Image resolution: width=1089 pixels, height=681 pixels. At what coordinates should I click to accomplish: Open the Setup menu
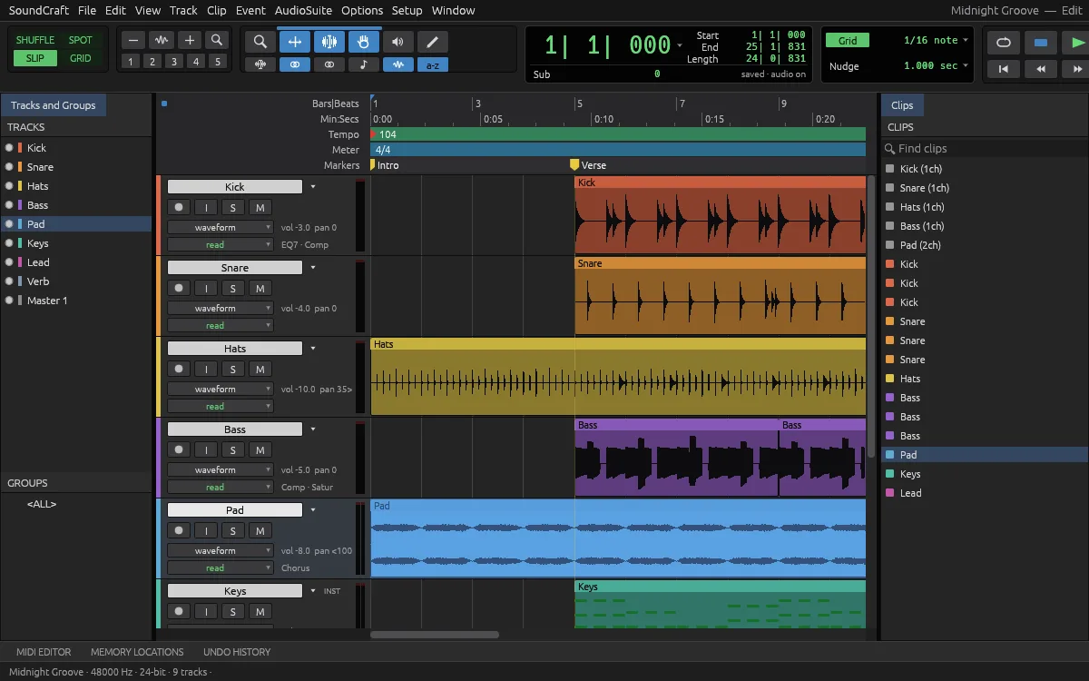407,11
